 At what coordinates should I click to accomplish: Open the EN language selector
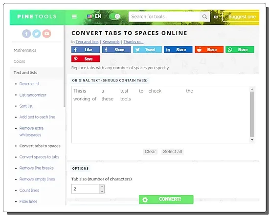tap(94, 17)
